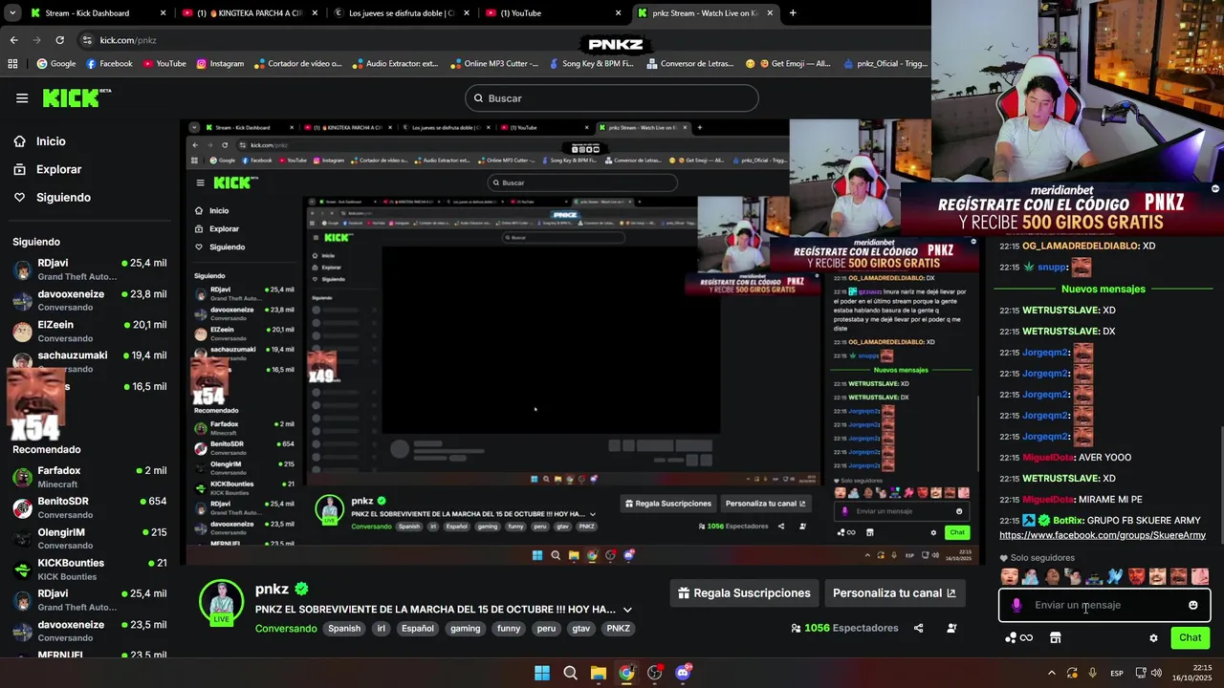Viewport: 1224px width, 688px height.
Task: Open Inicio in the Kick sidebar
Action: [40, 141]
